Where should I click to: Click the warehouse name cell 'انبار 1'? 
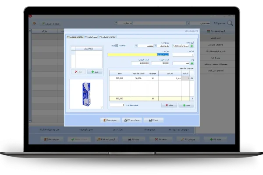(x=170, y=78)
